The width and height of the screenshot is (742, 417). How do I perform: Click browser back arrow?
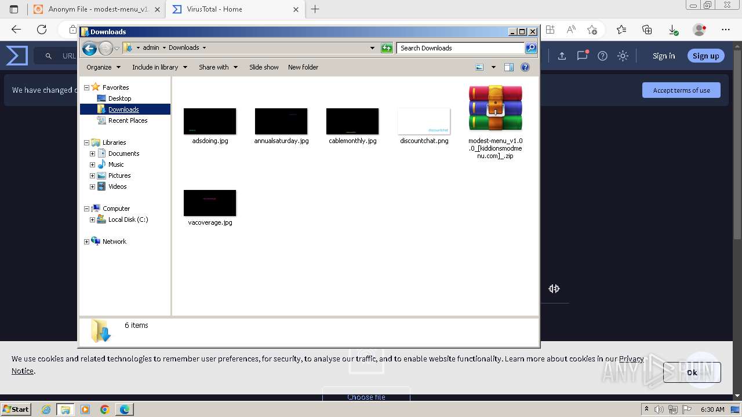point(16,30)
